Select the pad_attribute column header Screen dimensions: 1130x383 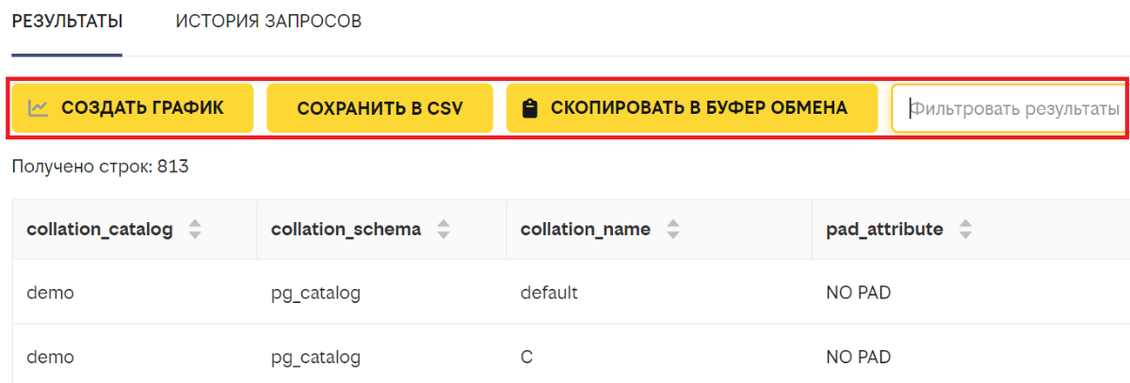click(970, 229)
